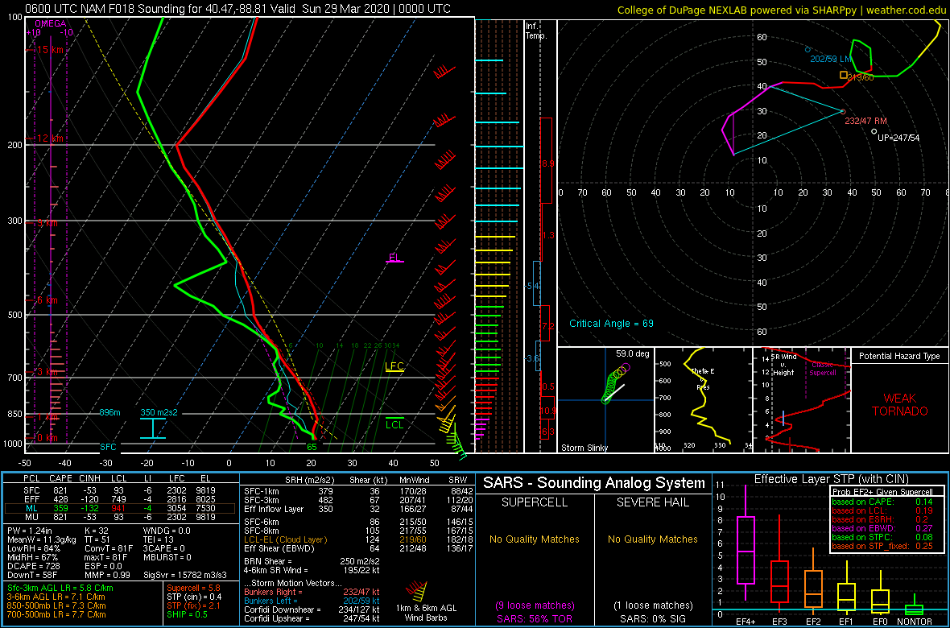Click the '896m' inflow base label
The height and width of the screenshot is (628, 950).
coord(109,412)
